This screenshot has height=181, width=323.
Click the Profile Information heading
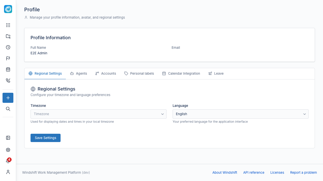[x=50, y=38]
